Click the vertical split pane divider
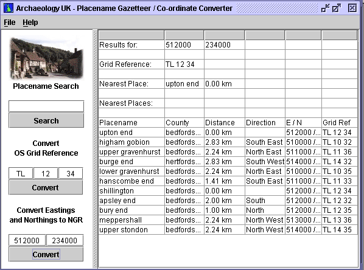This screenshot has width=364, height=270. (95, 148)
